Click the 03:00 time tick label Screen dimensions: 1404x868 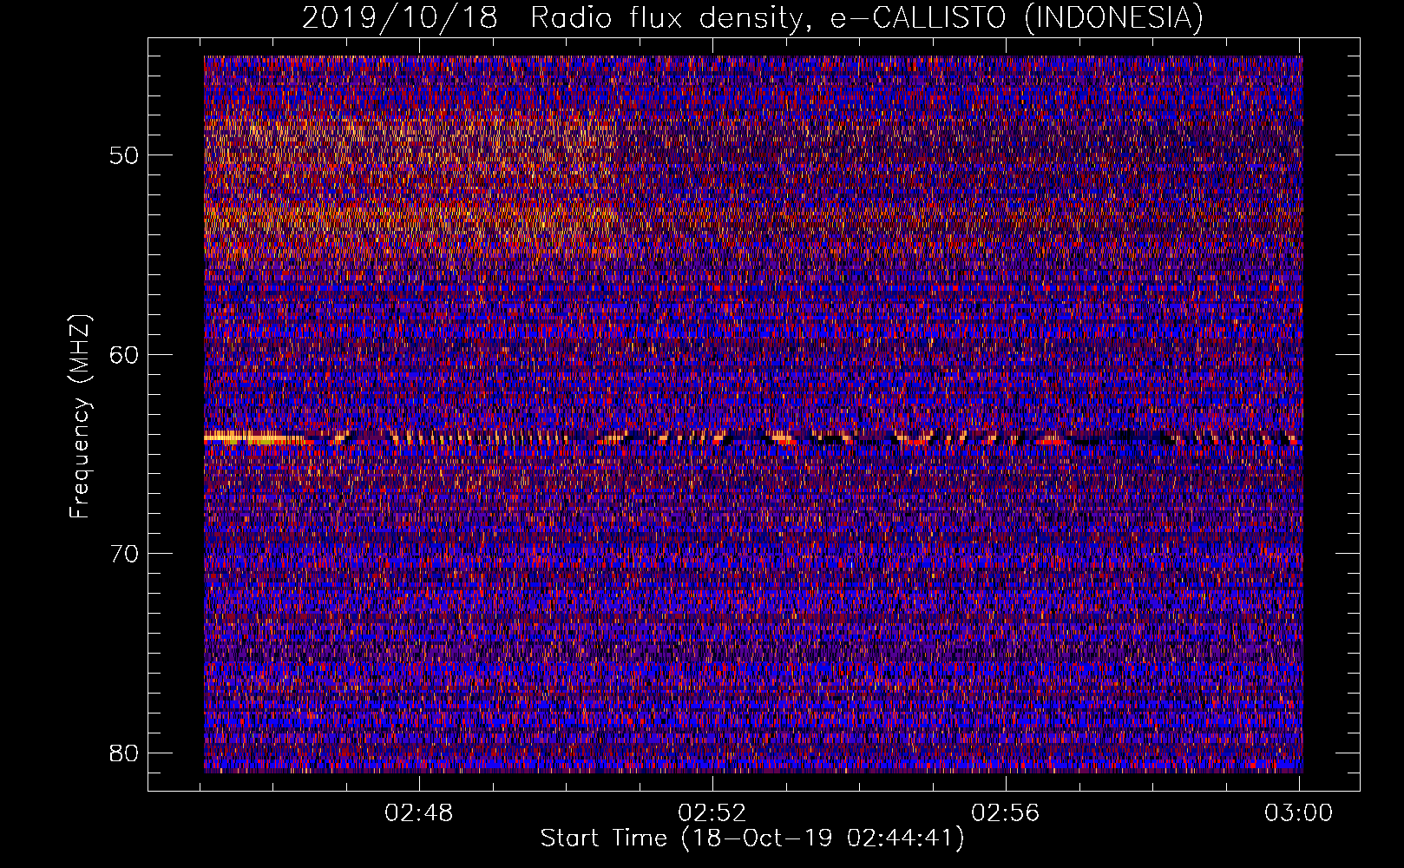[x=1299, y=813]
